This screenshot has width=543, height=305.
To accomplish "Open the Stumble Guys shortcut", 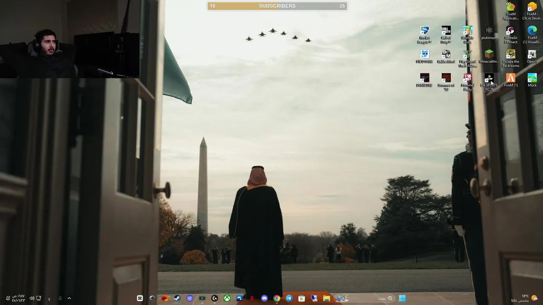I will pos(467,35).
